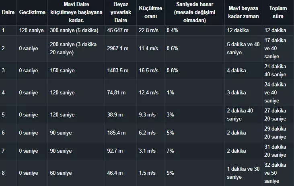Viewport: 294px width, 186px height.
Task: Select the '0.4%' damage cell
Action: click(x=173, y=30)
